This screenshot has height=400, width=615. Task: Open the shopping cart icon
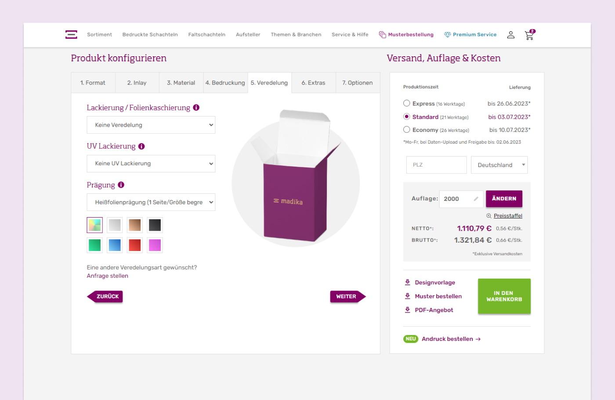[529, 35]
